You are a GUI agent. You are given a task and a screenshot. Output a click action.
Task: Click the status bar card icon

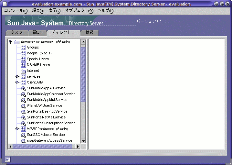pos(7,159)
